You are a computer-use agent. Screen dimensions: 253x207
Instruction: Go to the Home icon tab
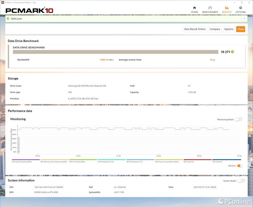click(194, 8)
